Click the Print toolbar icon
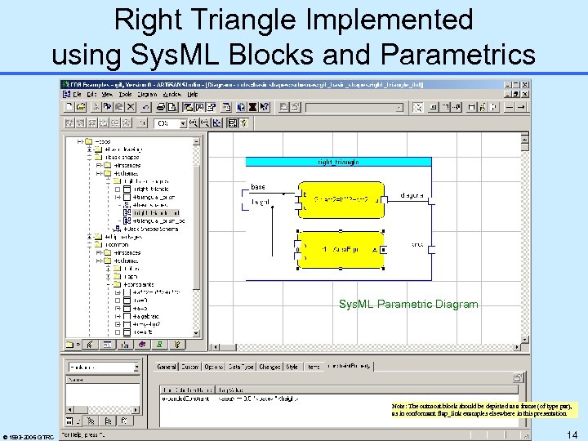This screenshot has height=441, width=588. coord(161,107)
